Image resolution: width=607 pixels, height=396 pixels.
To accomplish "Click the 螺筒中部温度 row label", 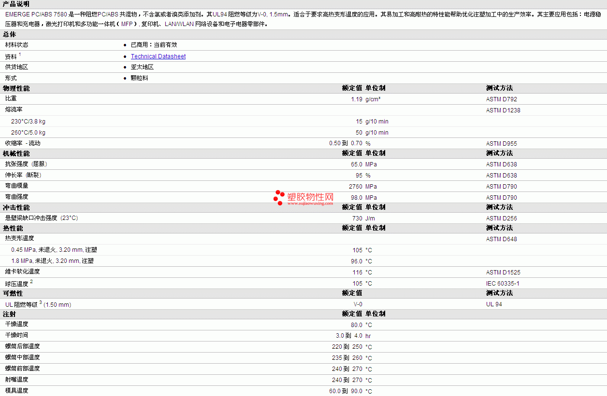I will (x=23, y=357).
